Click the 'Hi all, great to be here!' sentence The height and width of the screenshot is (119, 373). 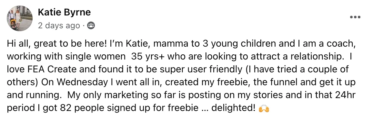click(x=54, y=44)
